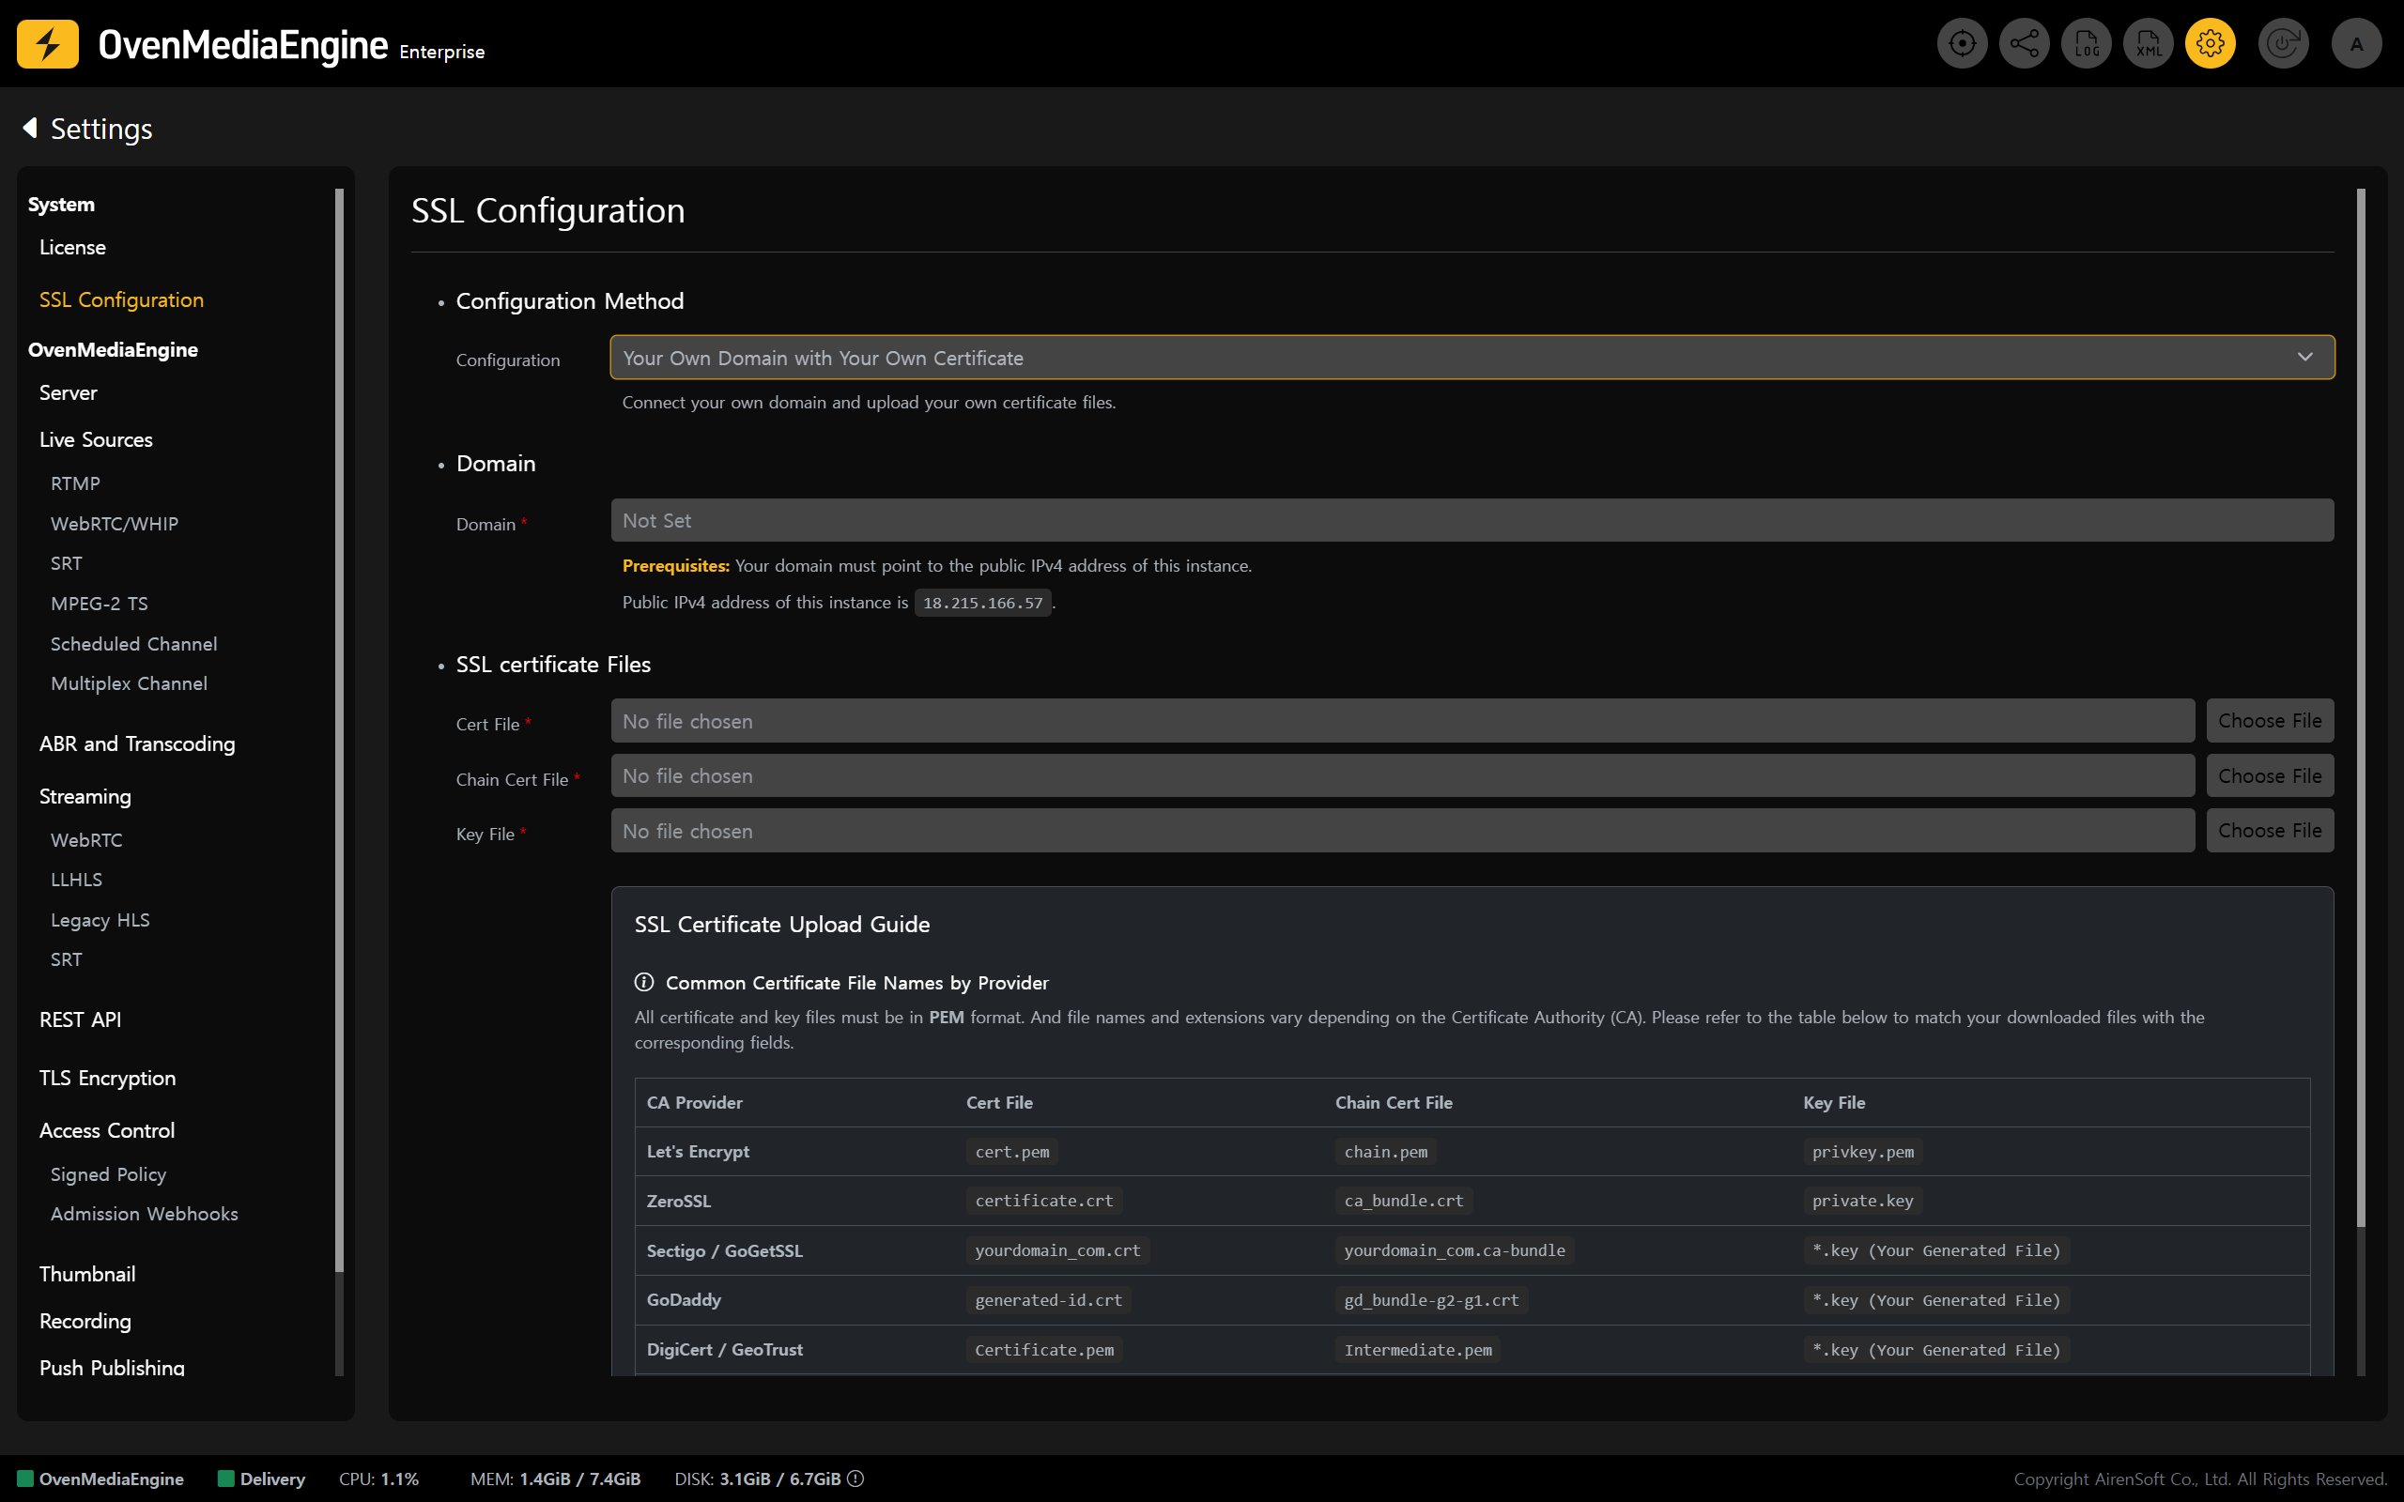Open the user avatar 'A' menu

click(2356, 44)
